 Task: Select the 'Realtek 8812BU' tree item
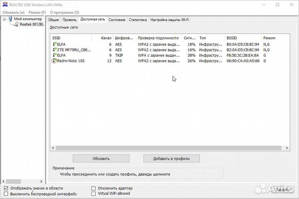[32, 24]
